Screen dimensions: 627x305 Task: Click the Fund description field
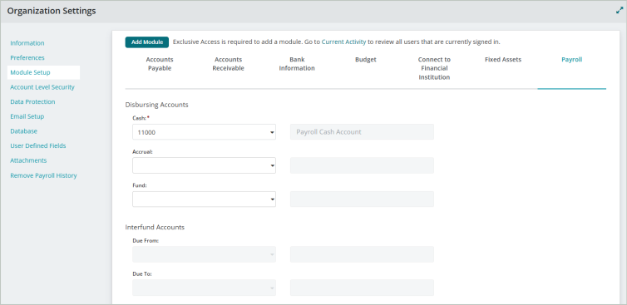pyautogui.click(x=362, y=199)
